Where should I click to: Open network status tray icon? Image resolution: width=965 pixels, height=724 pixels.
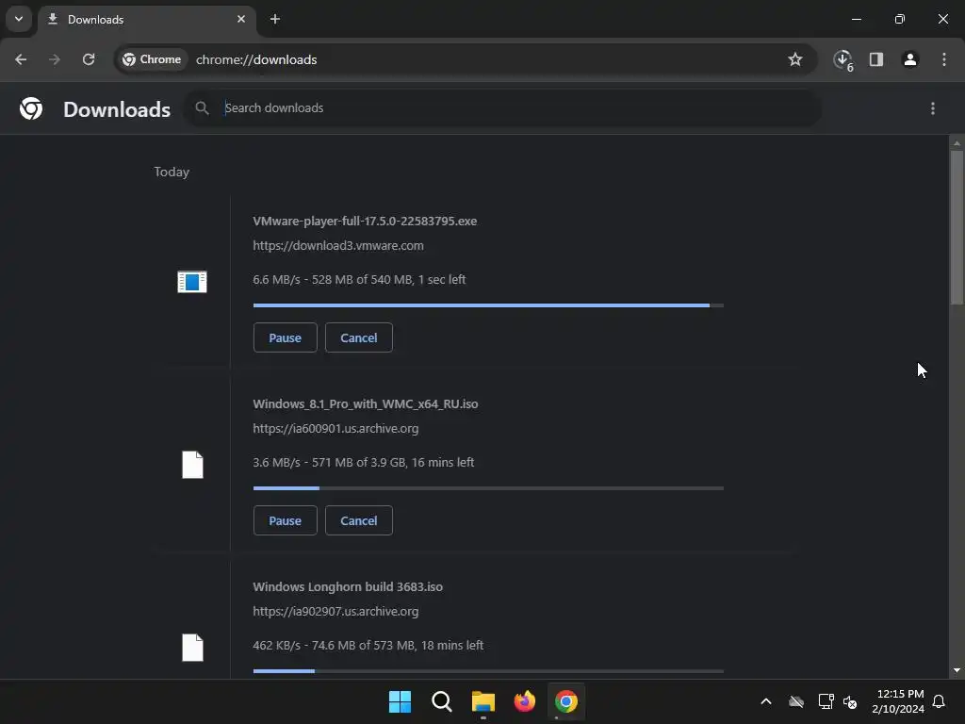coord(826,701)
